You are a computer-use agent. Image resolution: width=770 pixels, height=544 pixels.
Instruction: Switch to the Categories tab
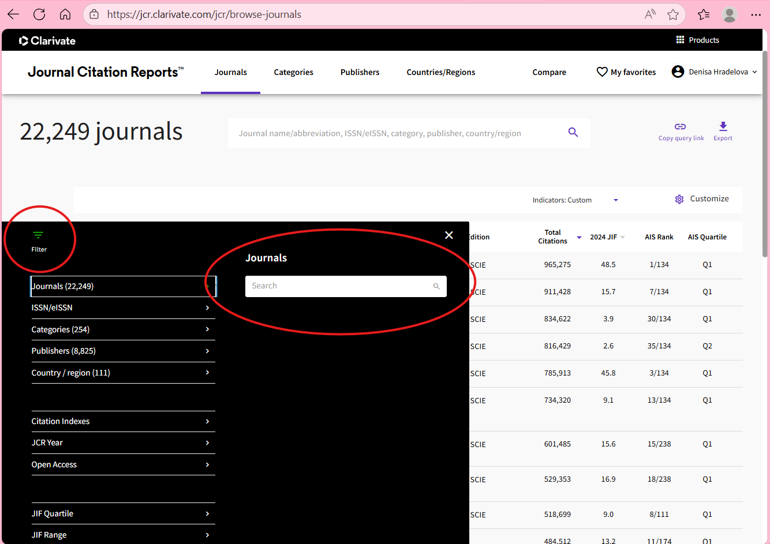[293, 72]
